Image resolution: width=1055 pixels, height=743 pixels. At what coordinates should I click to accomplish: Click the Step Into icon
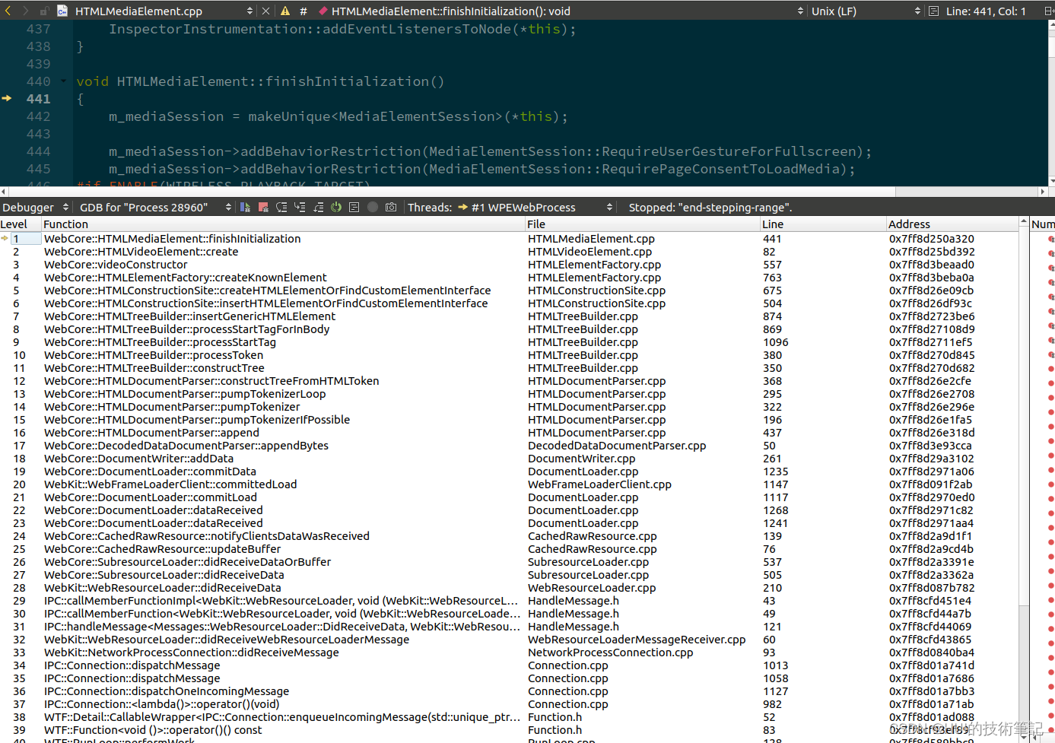pyautogui.click(x=300, y=207)
